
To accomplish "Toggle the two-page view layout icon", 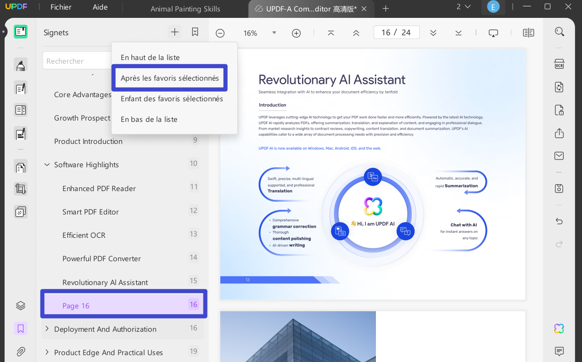I will 528,33.
